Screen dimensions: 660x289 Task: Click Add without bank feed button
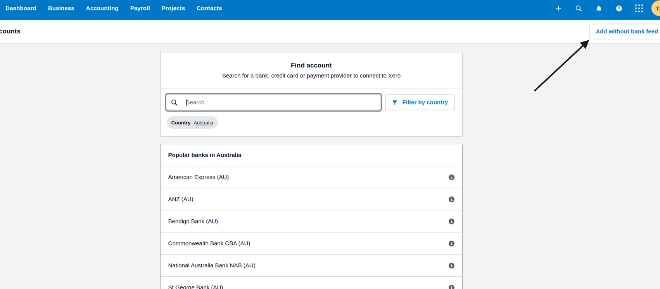625,31
